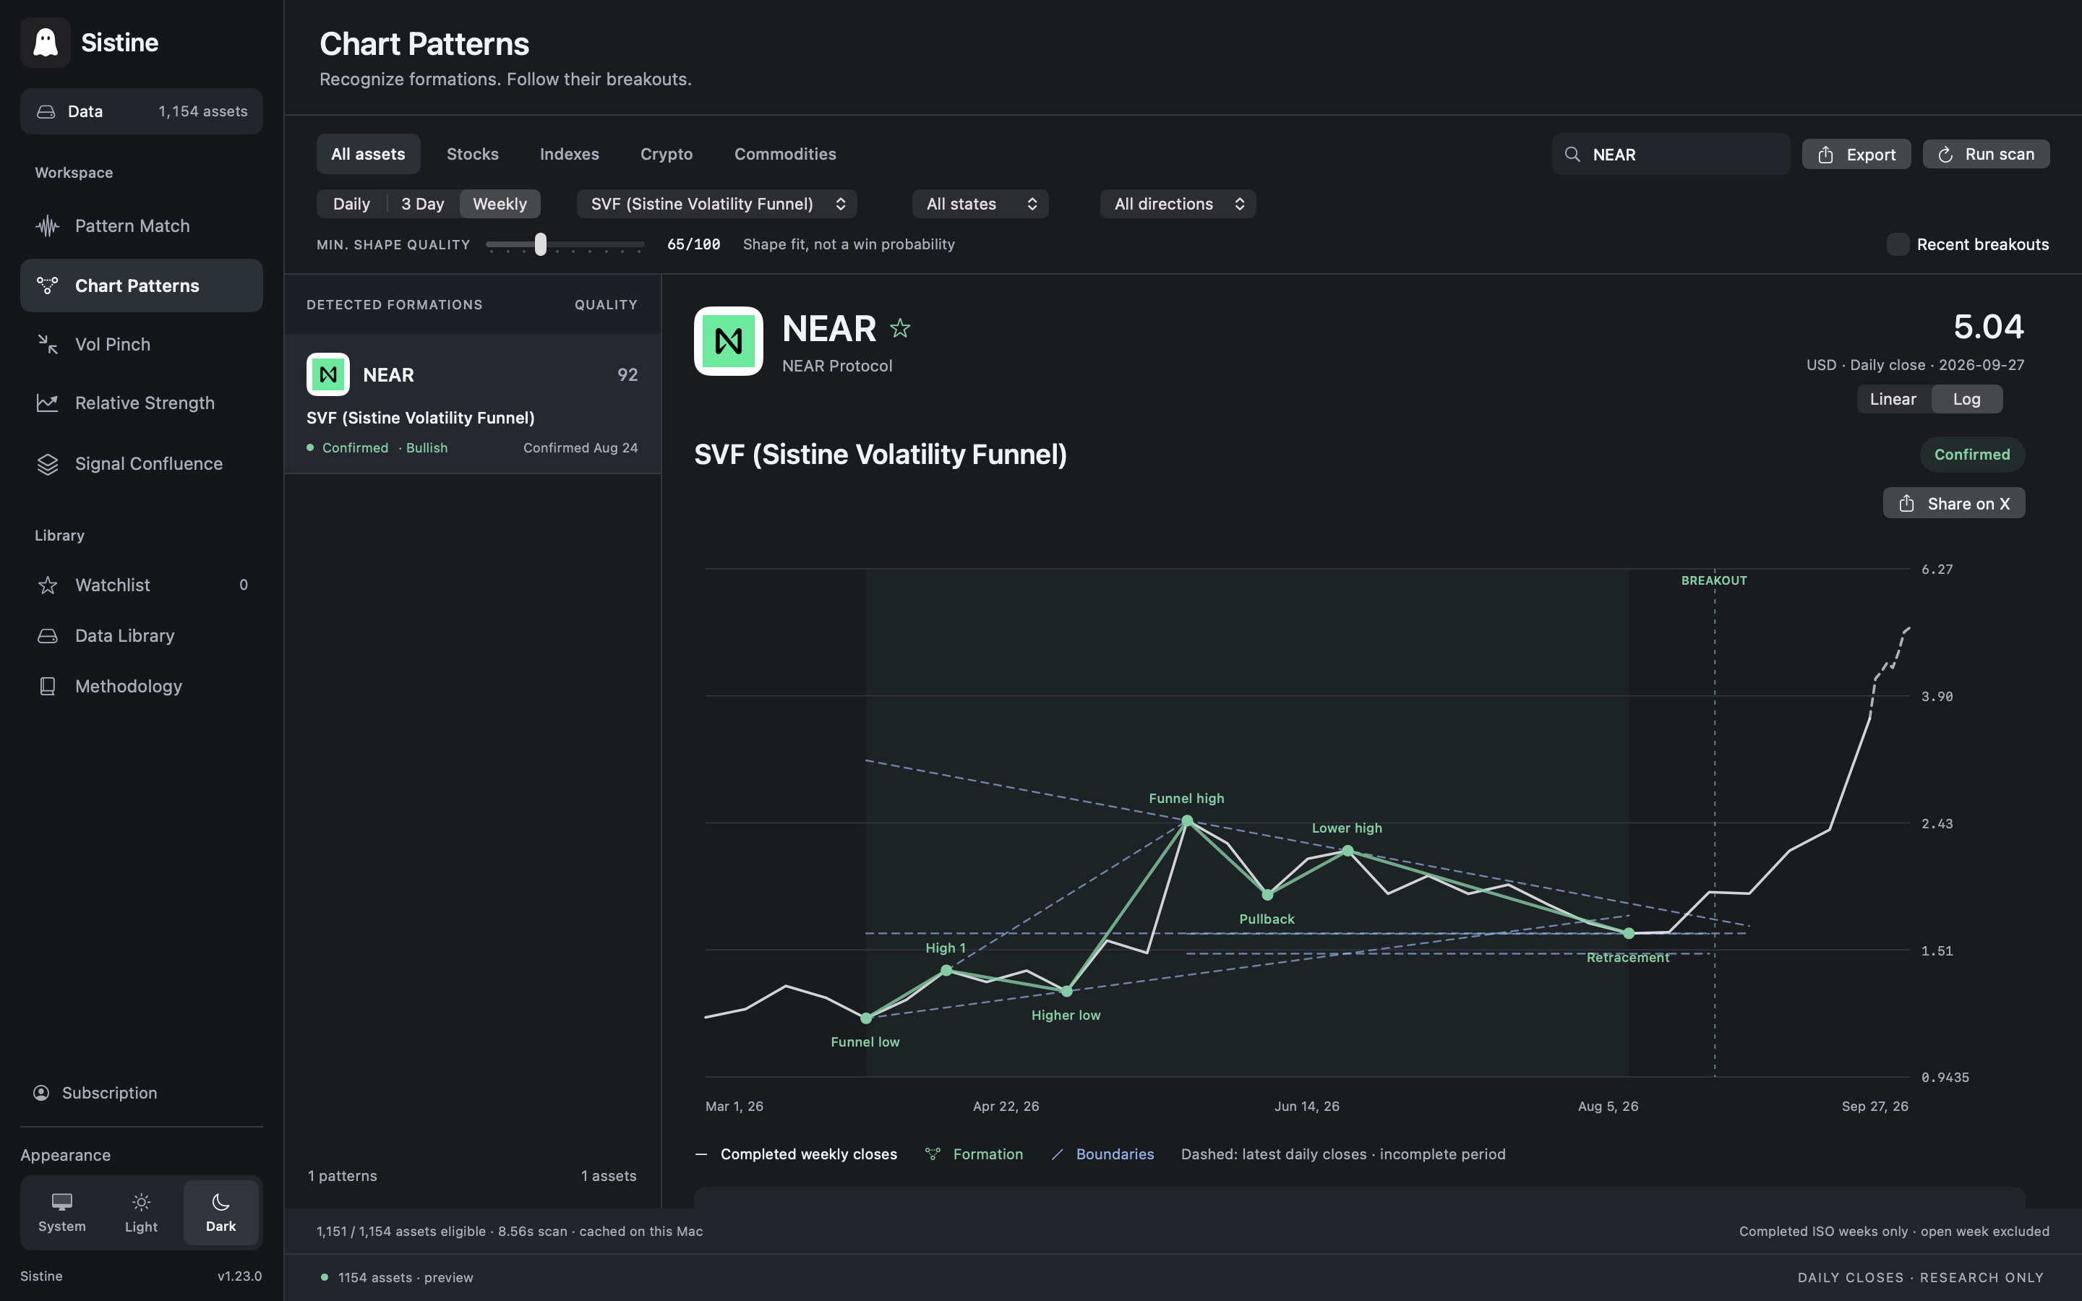Click the Retracement point on chart
This screenshot has width=2082, height=1301.
click(1628, 934)
